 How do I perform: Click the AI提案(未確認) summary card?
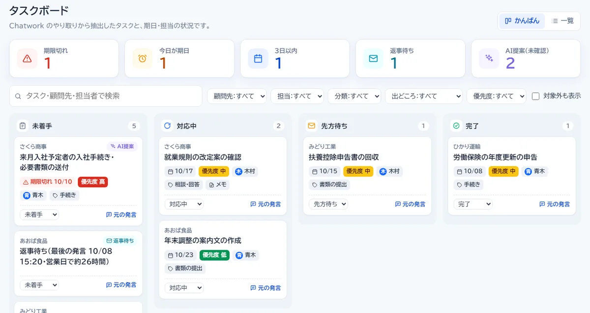(x=526, y=58)
